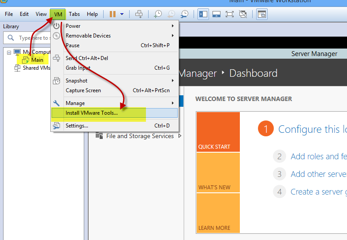Enter full screen mode via toolbar icon
This screenshot has width=347, height=240.
point(229,14)
